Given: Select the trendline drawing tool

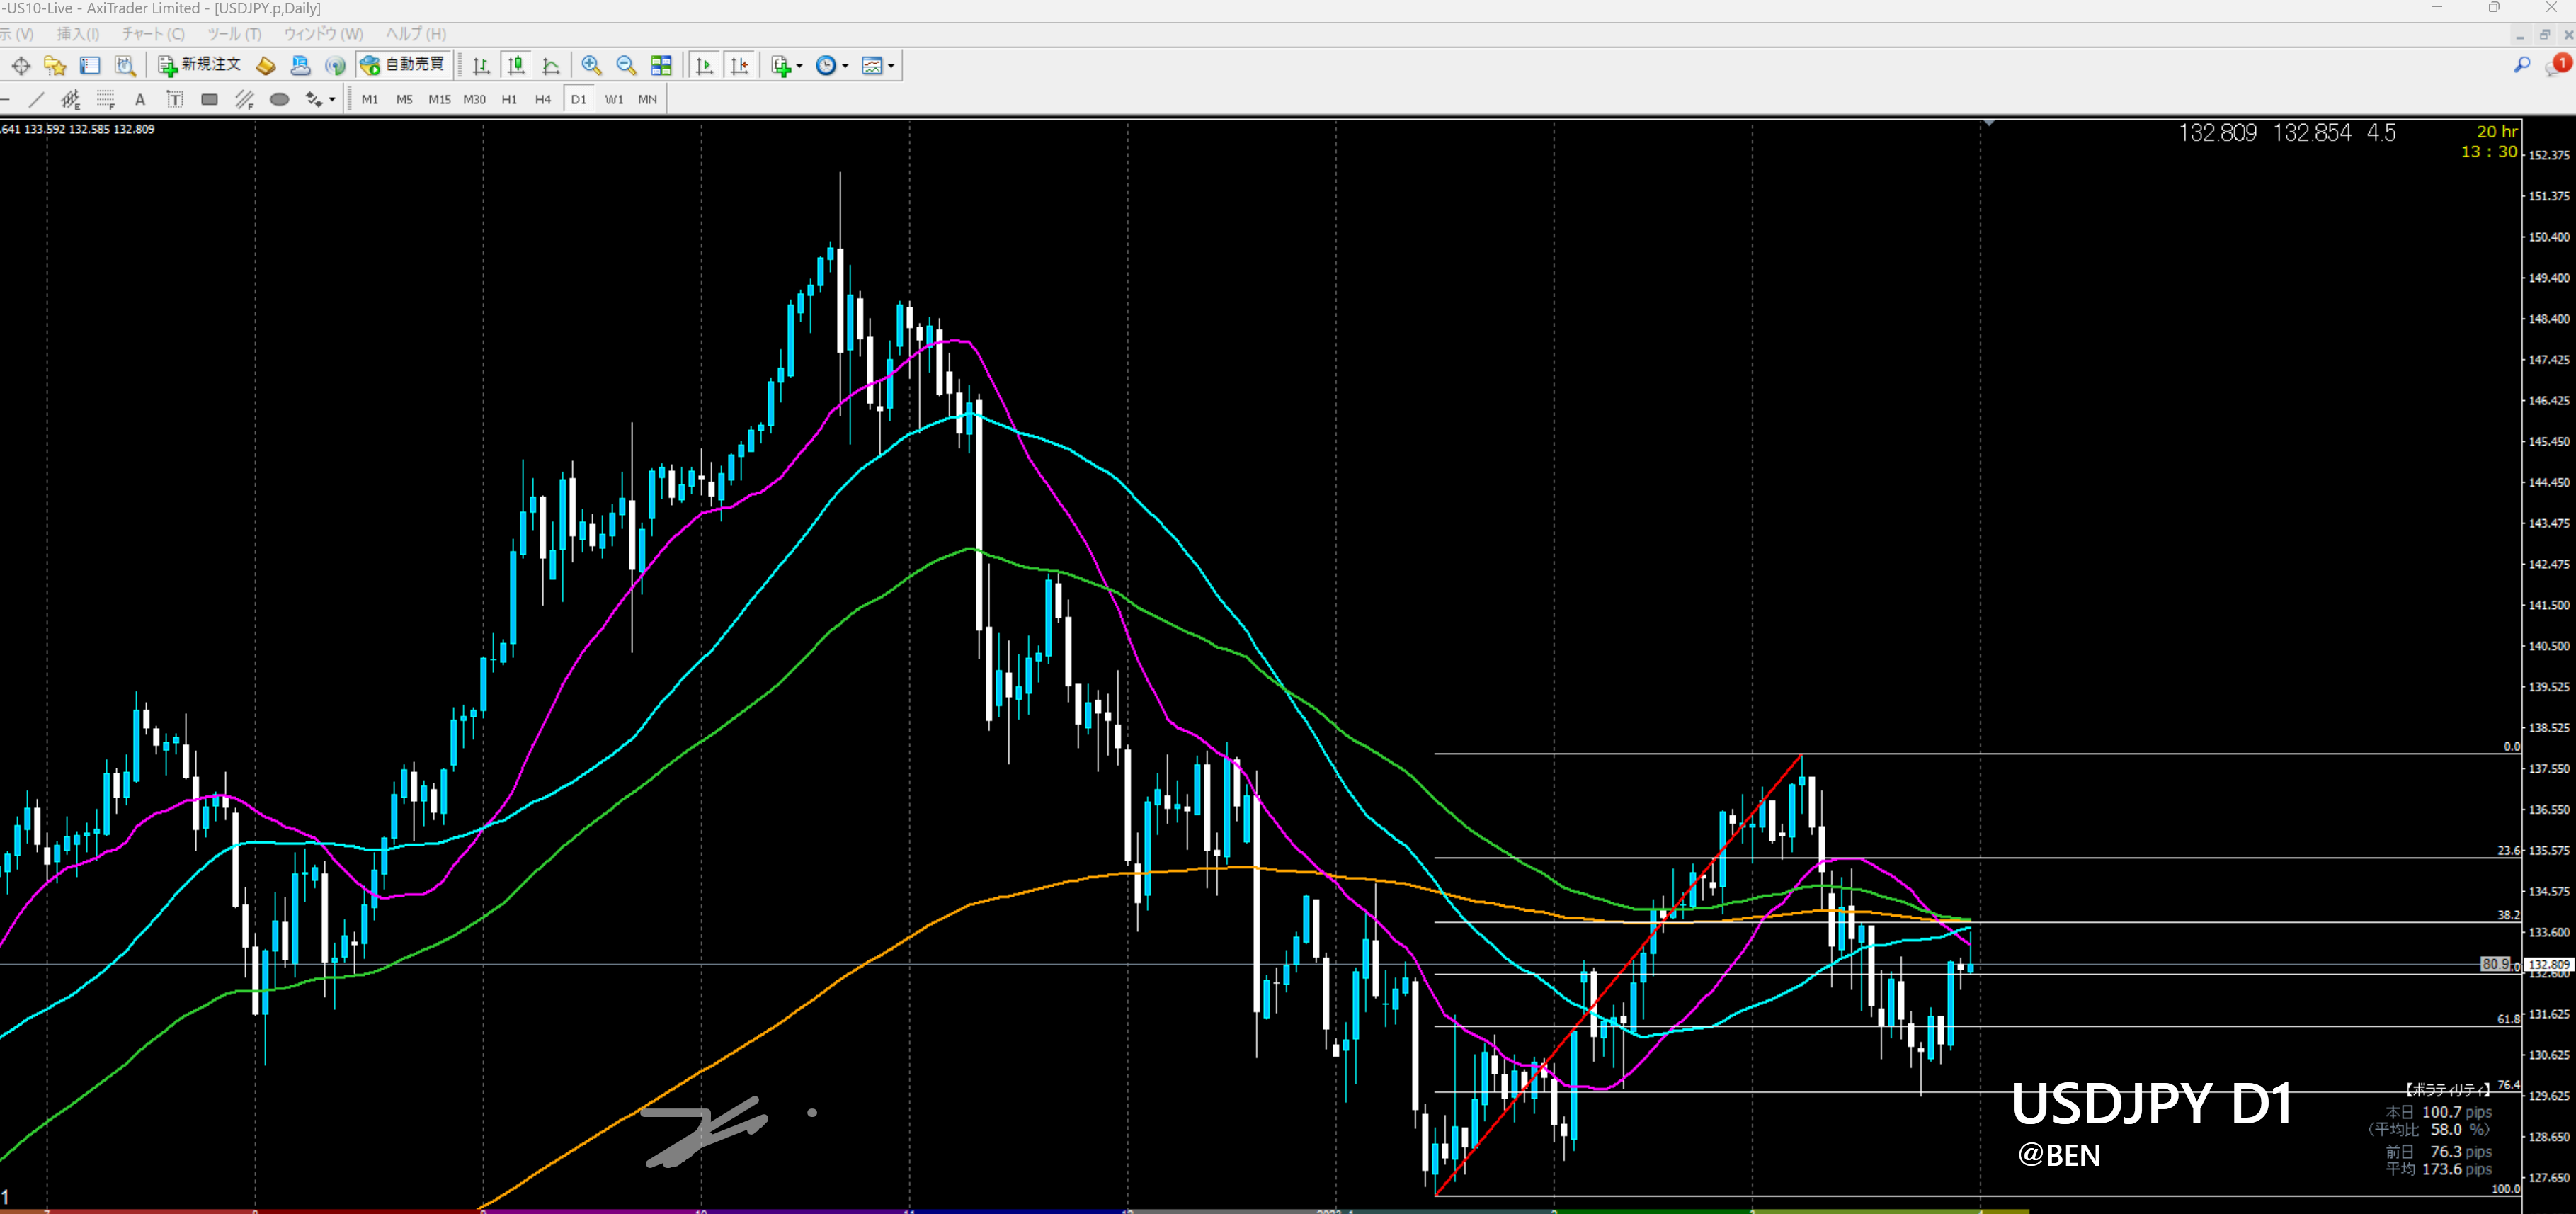Looking at the screenshot, I should click(x=37, y=99).
